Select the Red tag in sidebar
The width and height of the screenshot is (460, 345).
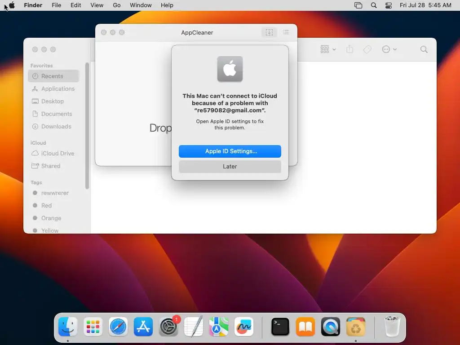coord(54,206)
